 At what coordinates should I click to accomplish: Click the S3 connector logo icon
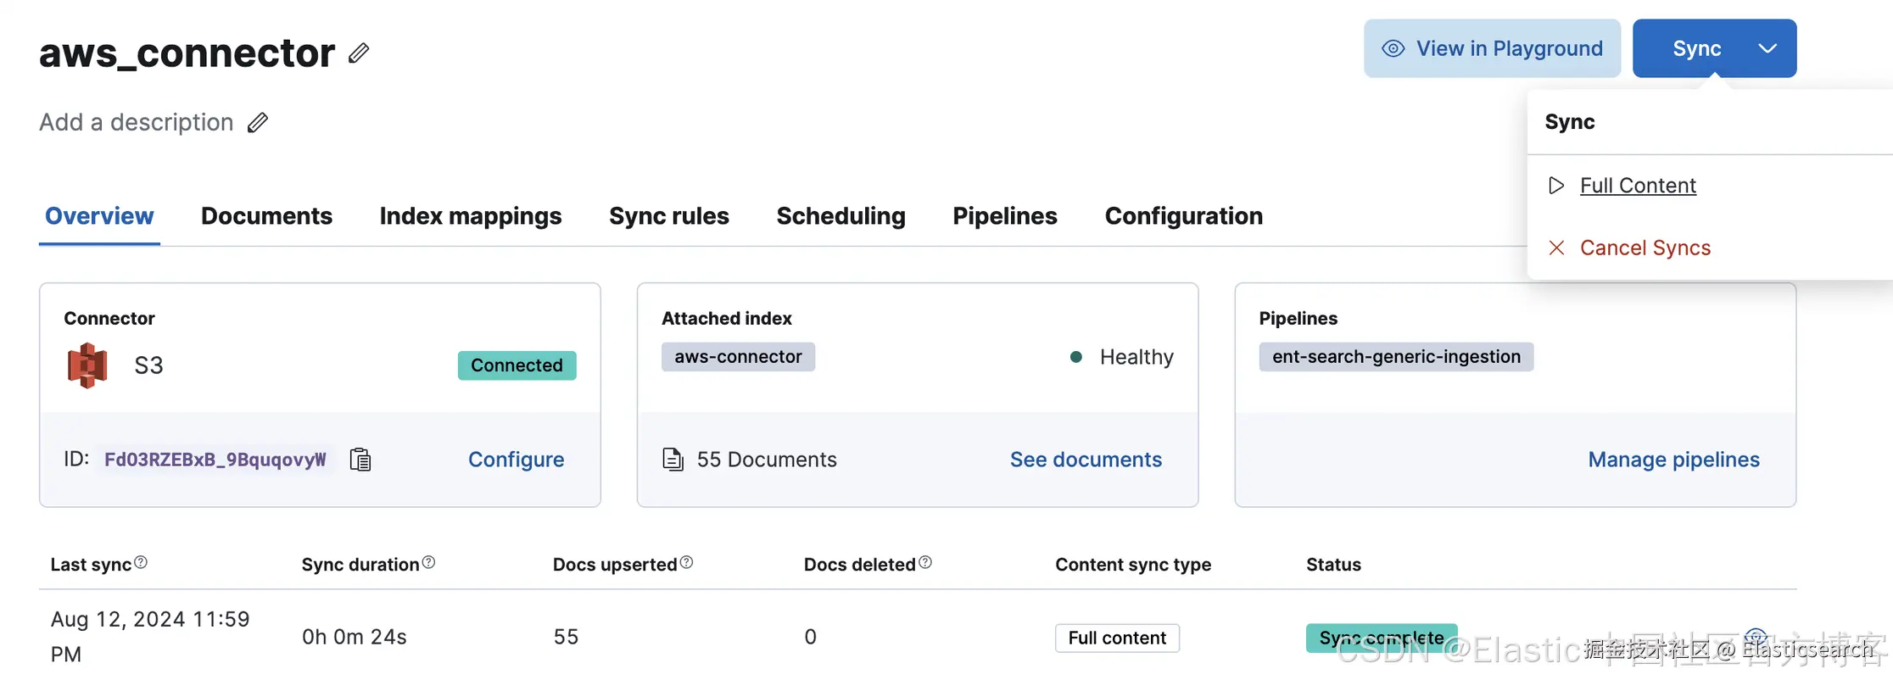pyautogui.click(x=87, y=365)
